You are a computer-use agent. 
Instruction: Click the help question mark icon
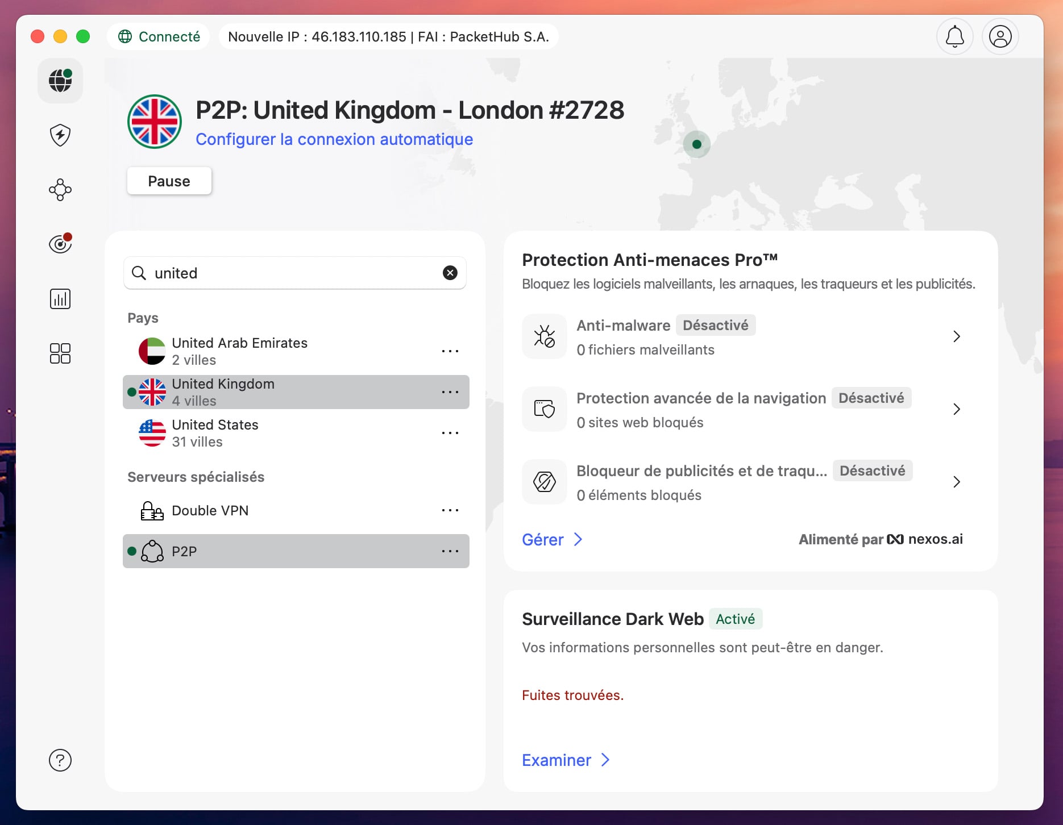pyautogui.click(x=60, y=760)
